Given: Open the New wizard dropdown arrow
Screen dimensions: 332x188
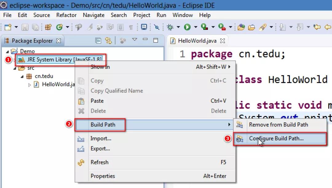Looking at the screenshot, I should point(16,27).
